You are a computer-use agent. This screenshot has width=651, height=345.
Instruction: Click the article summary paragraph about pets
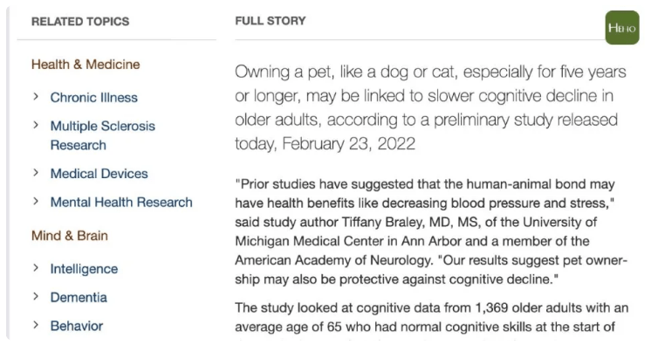point(430,107)
